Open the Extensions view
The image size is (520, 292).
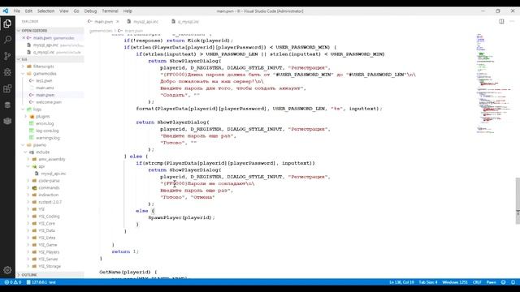(7, 88)
